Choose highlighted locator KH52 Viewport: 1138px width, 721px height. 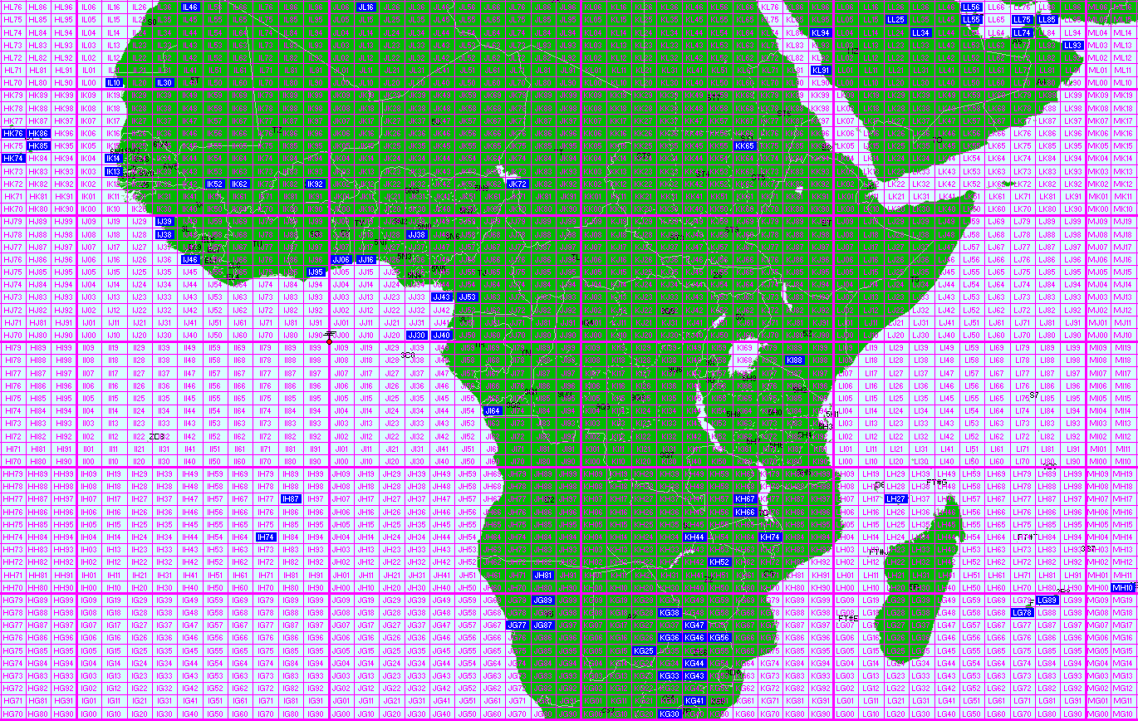click(x=719, y=562)
